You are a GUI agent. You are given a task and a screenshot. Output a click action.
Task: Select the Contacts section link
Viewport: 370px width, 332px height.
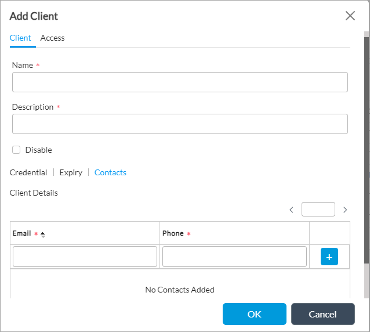click(x=110, y=172)
